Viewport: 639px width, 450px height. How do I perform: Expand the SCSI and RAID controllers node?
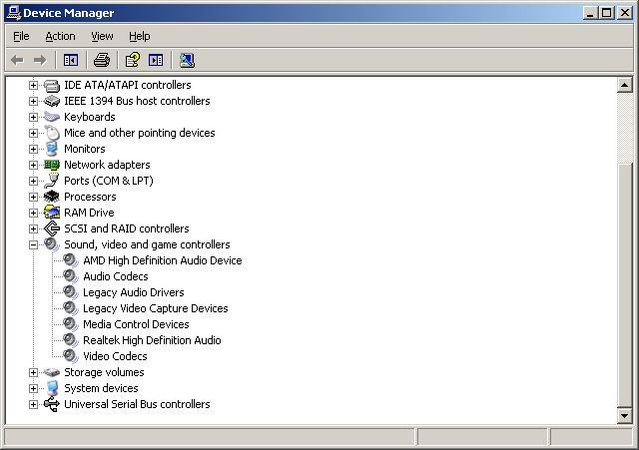(x=33, y=228)
